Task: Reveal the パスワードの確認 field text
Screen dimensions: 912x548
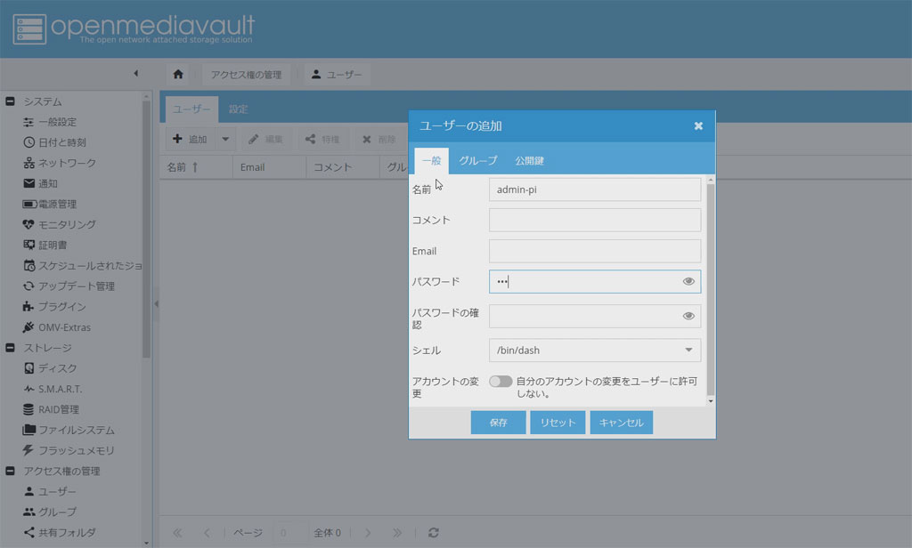Action: 688,316
